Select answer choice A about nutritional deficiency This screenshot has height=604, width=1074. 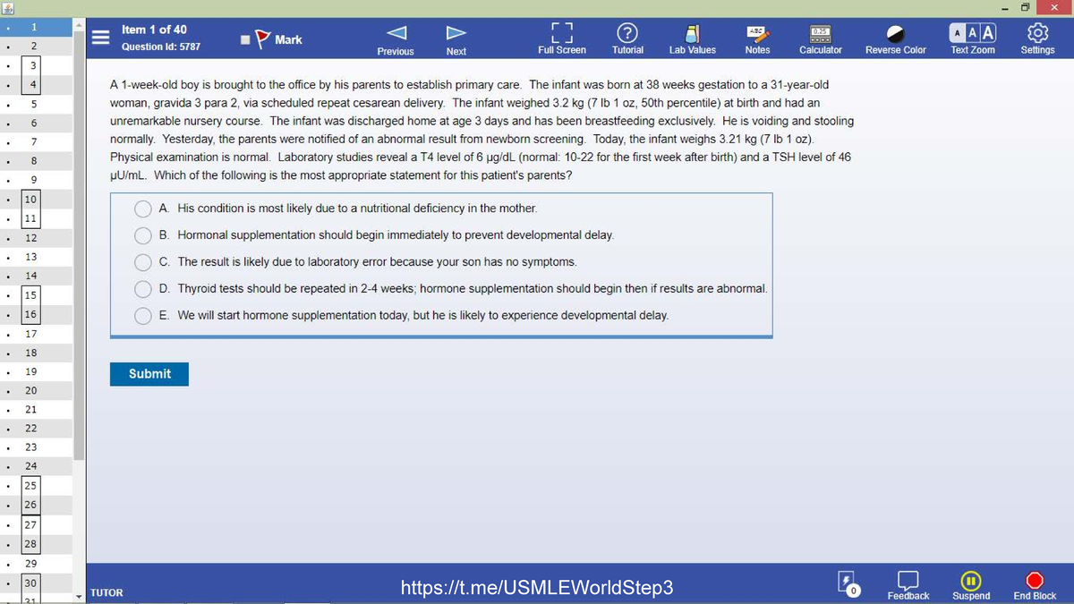coord(142,208)
